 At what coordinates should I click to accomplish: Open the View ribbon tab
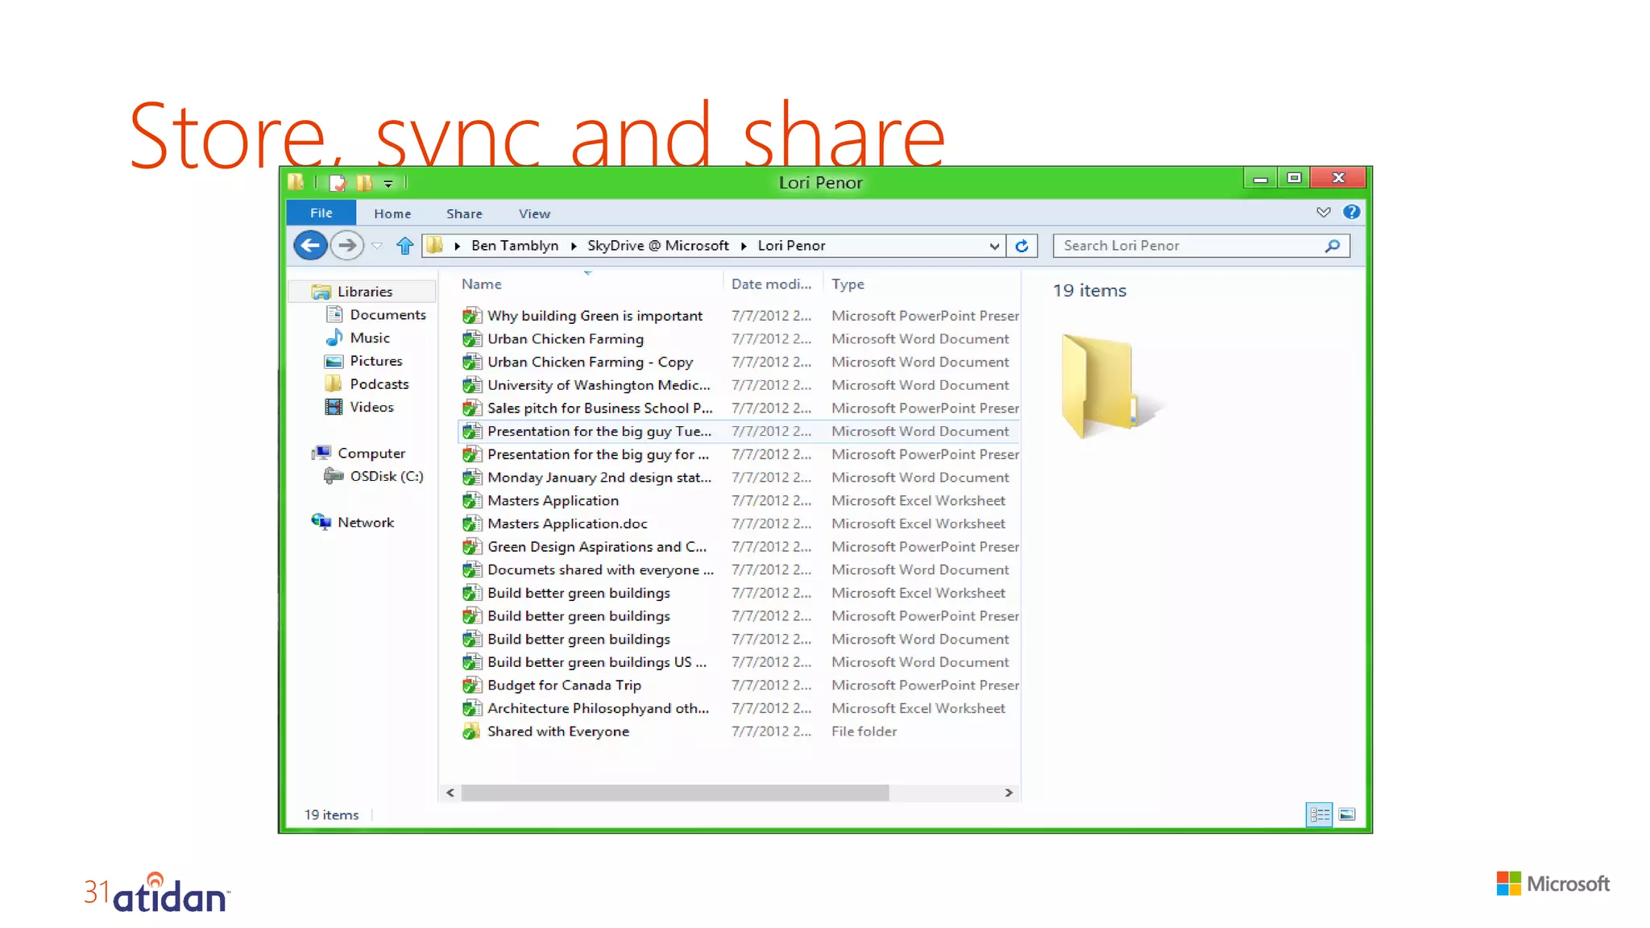coord(535,213)
